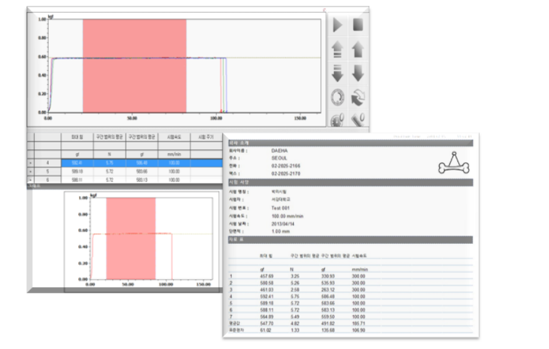549x349 pixels.
Task: Click report value 559.50 in row 7
Action: pos(328,317)
